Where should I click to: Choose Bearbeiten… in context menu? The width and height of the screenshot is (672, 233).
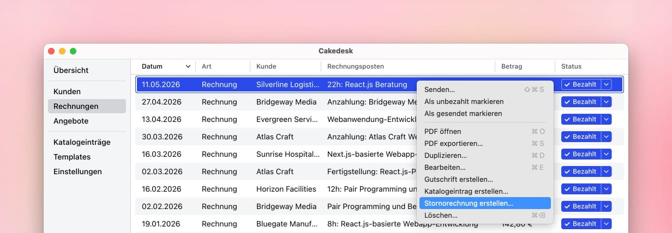485,167
